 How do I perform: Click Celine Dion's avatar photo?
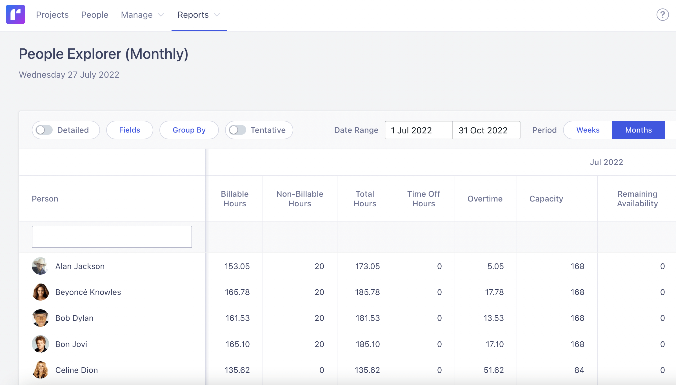click(40, 370)
